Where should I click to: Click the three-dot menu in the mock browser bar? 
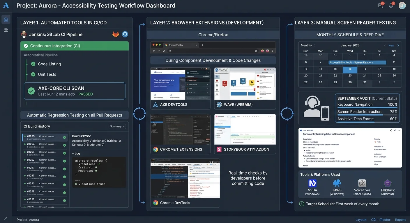[272, 51]
